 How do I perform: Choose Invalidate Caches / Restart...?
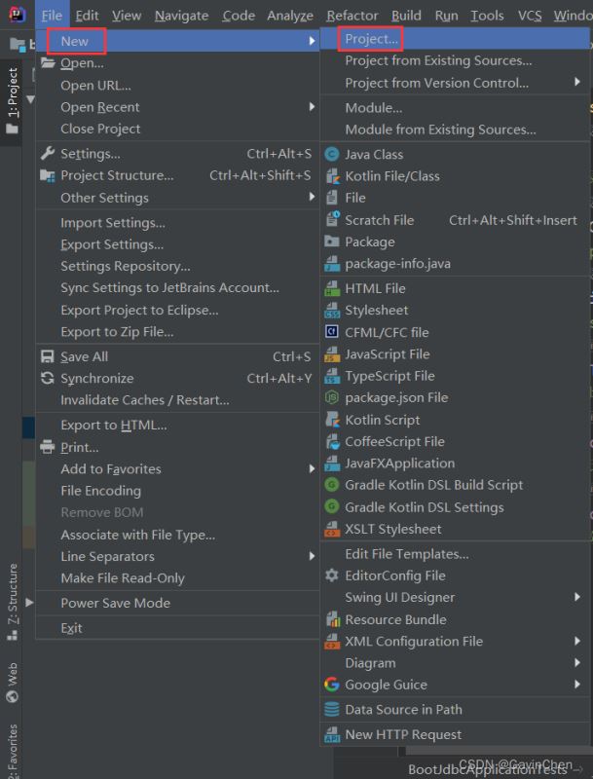pyautogui.click(x=144, y=400)
